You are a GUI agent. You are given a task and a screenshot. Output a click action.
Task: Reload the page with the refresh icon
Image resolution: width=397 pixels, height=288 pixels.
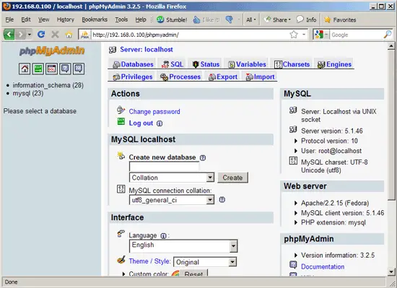click(x=41, y=34)
